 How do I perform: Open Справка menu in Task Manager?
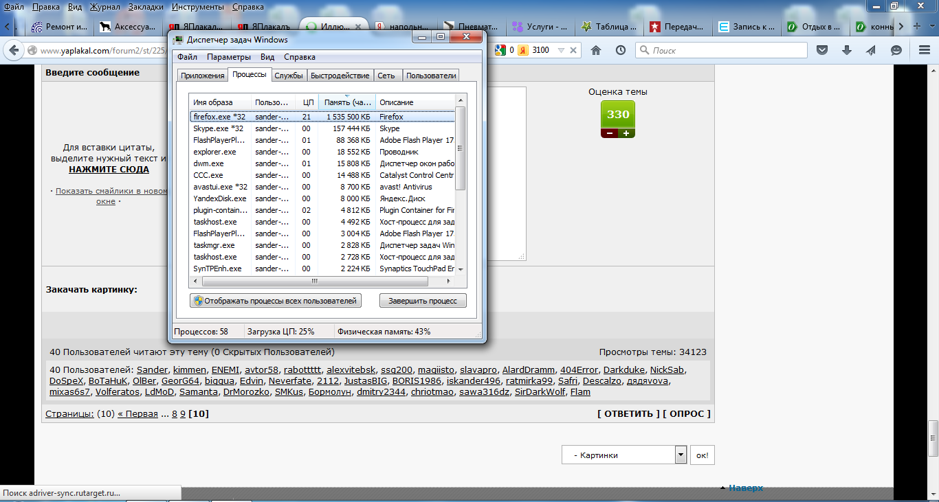tap(300, 57)
